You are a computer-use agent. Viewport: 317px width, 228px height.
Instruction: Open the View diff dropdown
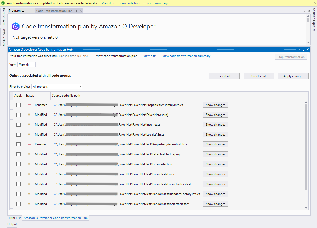[x=26, y=64]
